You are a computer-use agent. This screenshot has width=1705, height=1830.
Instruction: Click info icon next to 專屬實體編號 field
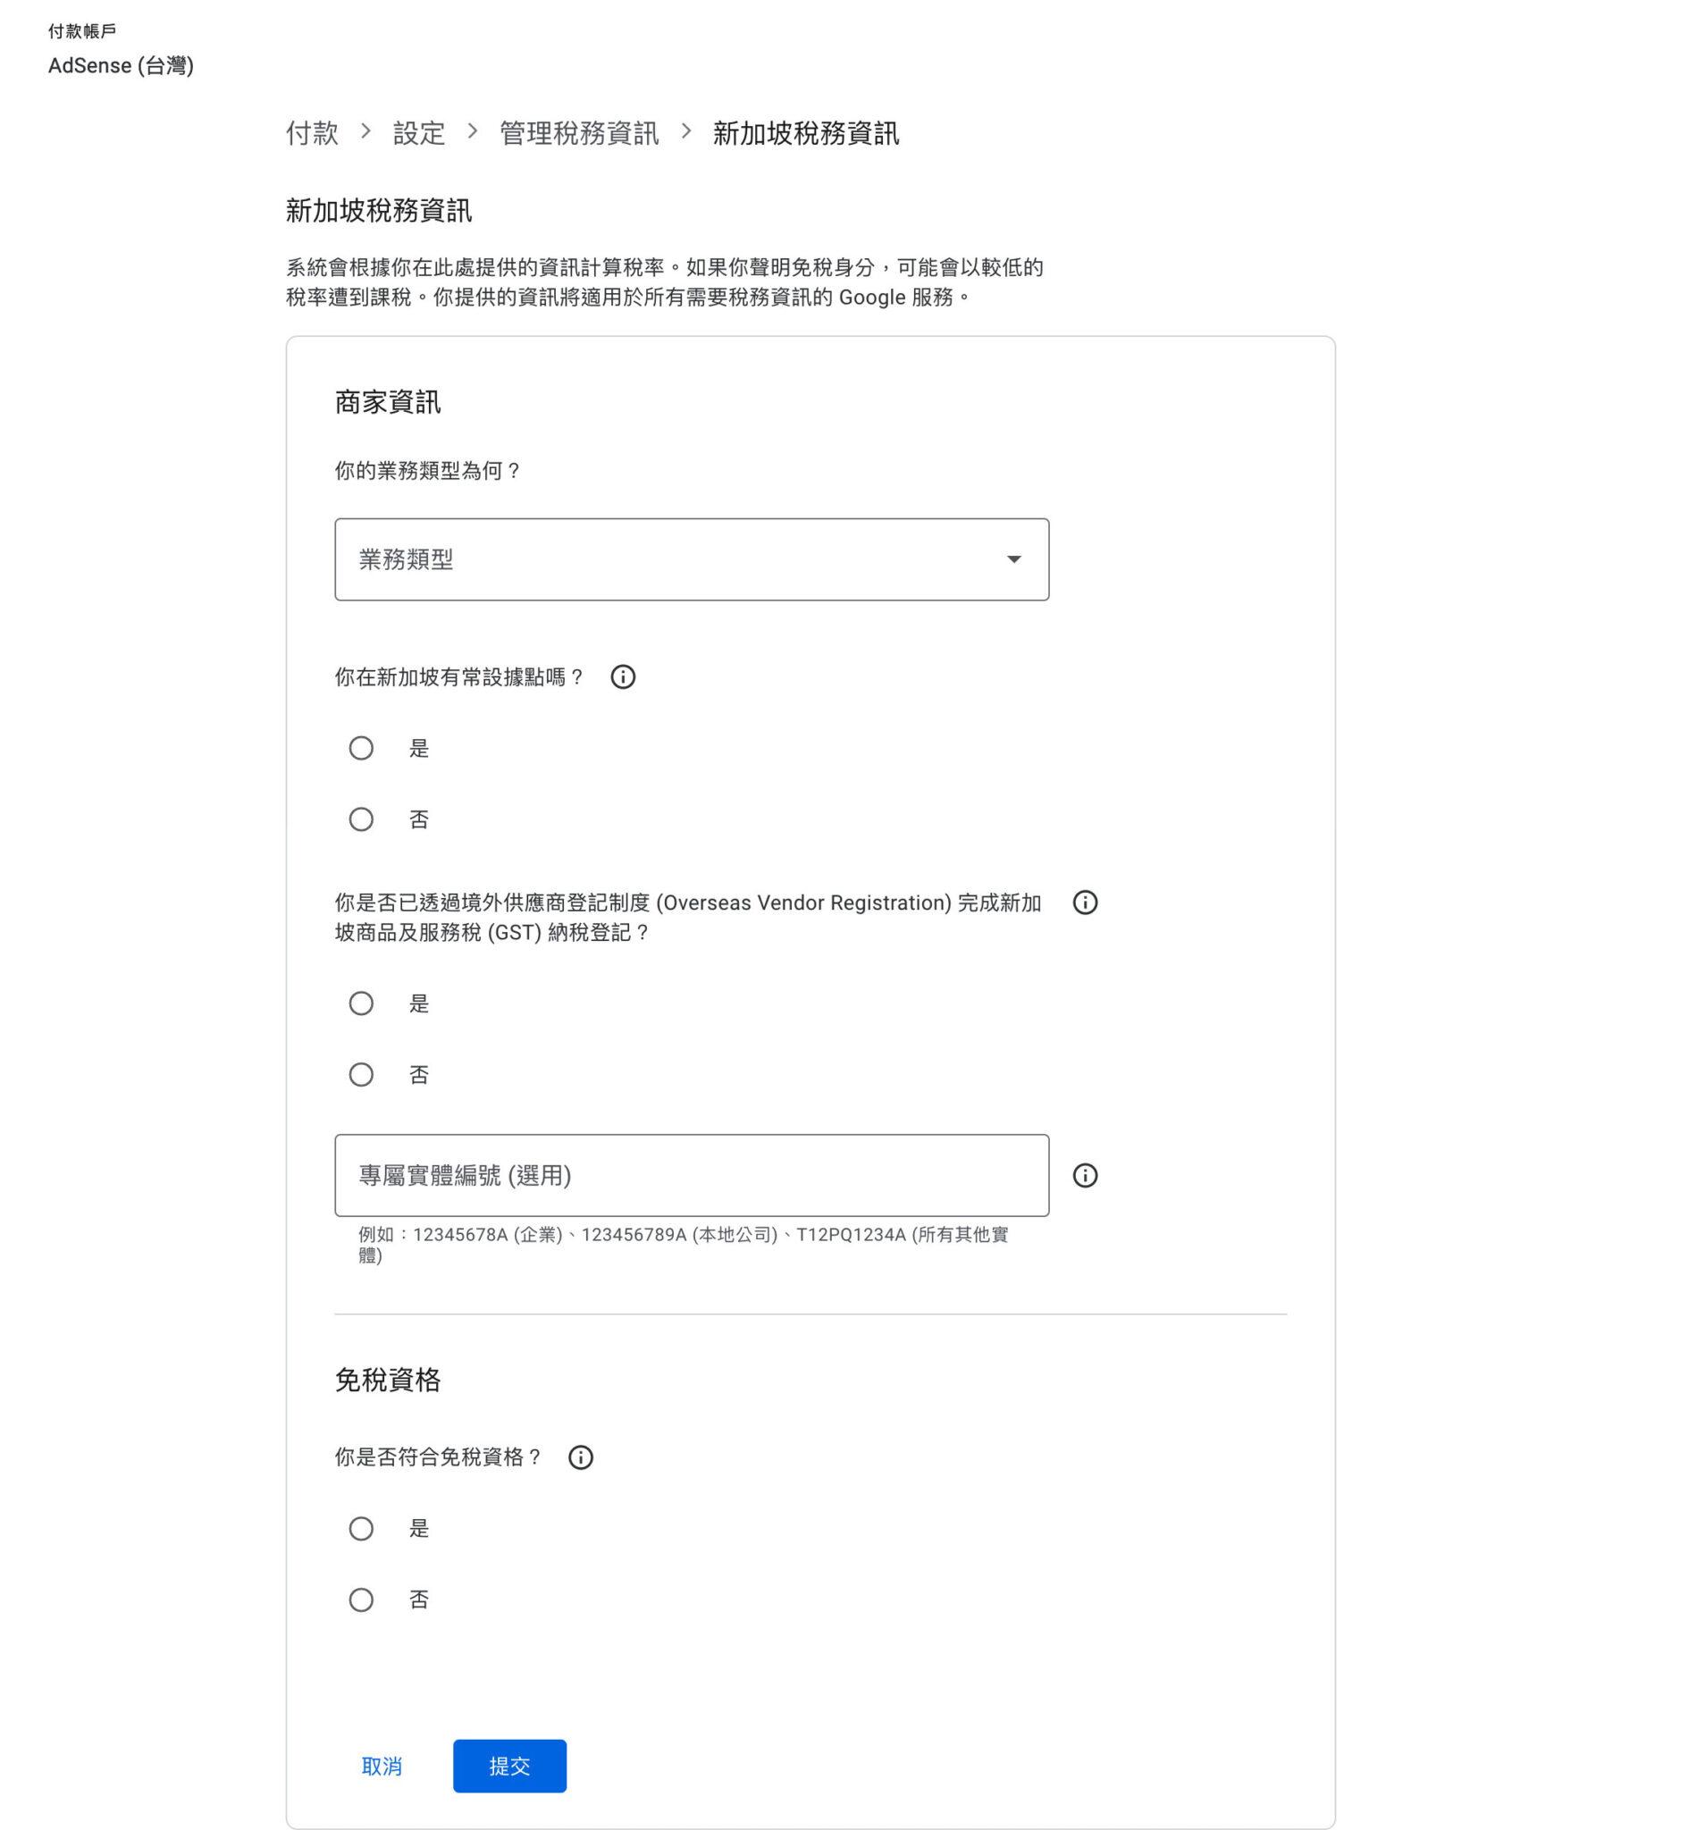point(1085,1176)
